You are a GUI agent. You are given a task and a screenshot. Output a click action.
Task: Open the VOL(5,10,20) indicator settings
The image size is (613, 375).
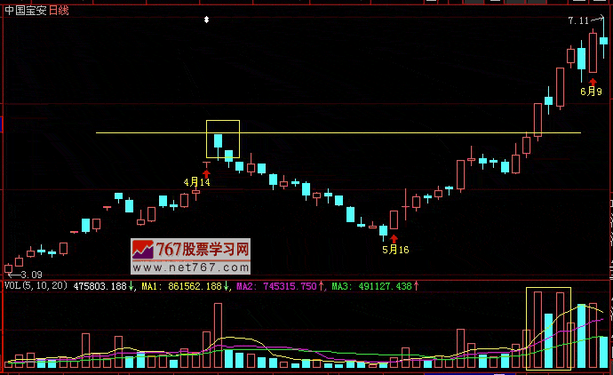point(36,286)
